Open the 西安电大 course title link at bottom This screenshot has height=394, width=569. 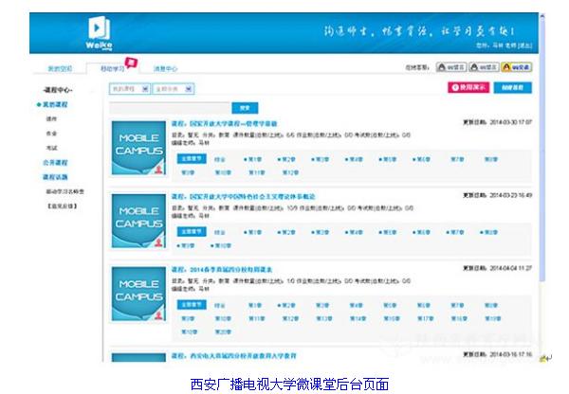[233, 356]
